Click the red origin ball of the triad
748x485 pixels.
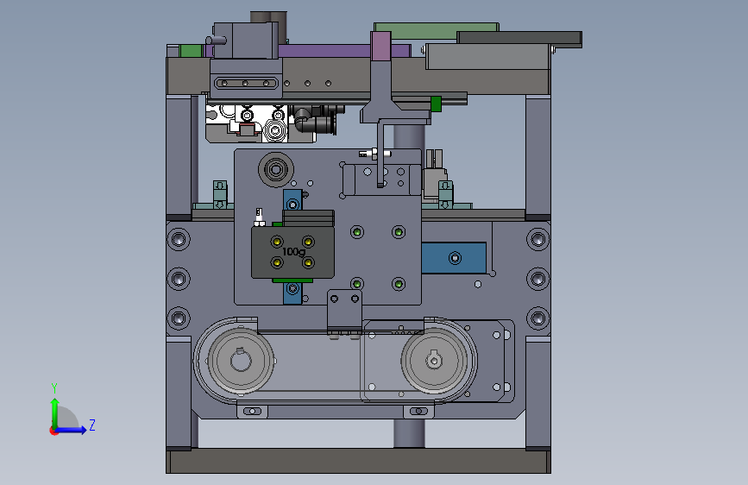[53, 431]
